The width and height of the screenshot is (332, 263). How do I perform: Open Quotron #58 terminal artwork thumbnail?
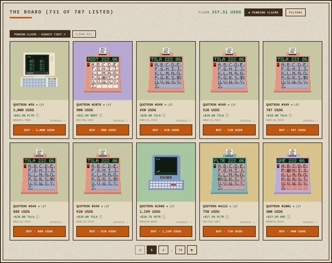pyautogui.click(x=40, y=71)
